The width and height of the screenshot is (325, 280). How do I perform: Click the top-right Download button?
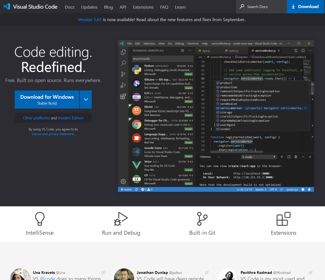[306, 7]
